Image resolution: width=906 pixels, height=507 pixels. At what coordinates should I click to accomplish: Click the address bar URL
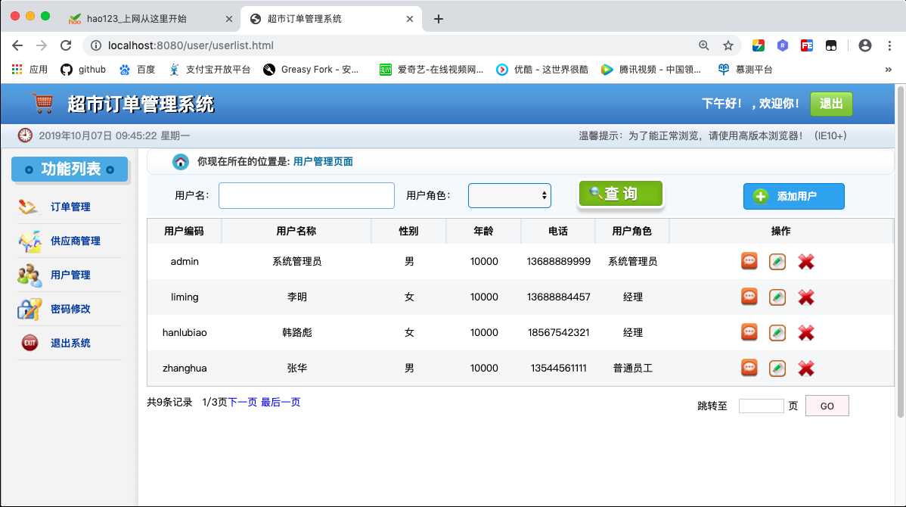(191, 45)
